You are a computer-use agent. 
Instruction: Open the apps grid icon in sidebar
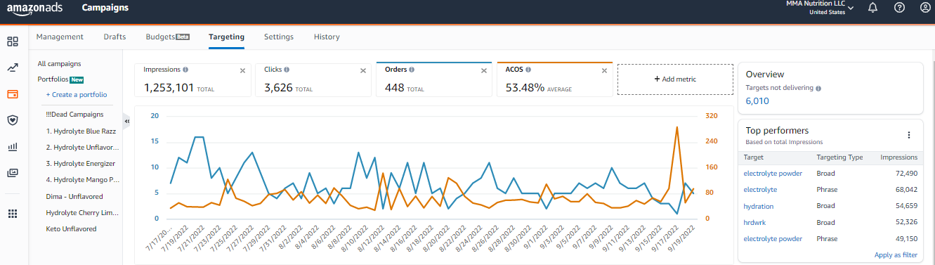pyautogui.click(x=13, y=214)
